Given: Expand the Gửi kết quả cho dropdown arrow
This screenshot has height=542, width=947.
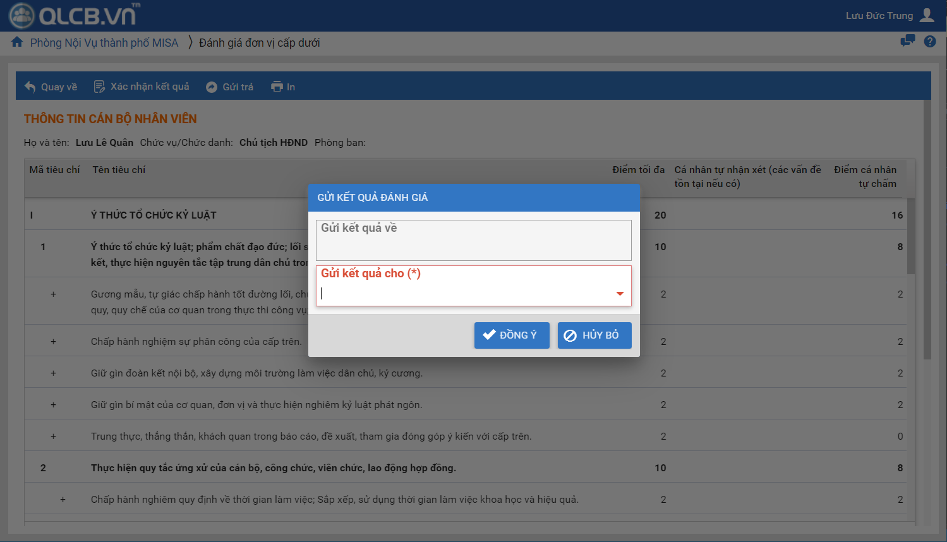Looking at the screenshot, I should [x=620, y=294].
